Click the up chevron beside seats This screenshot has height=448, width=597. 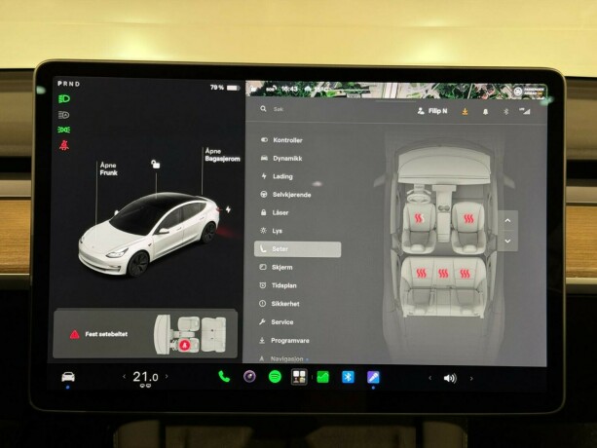(x=507, y=221)
